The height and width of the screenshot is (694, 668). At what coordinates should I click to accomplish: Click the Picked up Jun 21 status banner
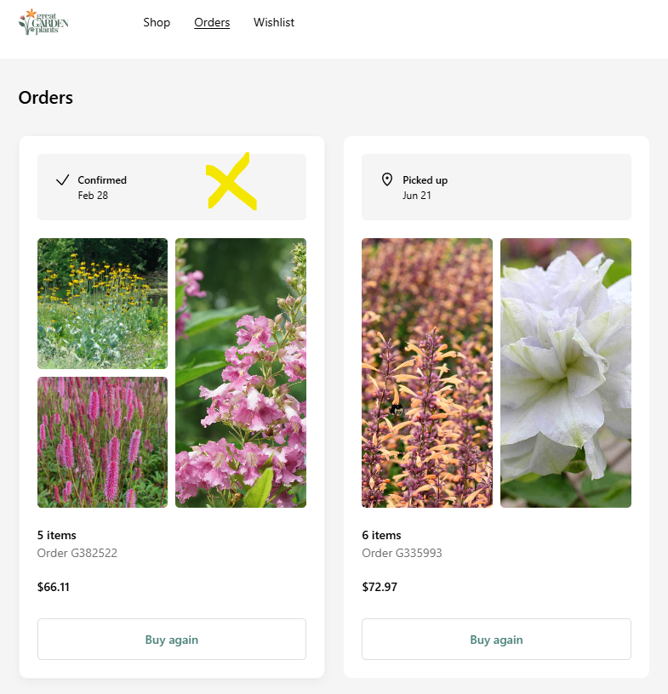click(497, 187)
